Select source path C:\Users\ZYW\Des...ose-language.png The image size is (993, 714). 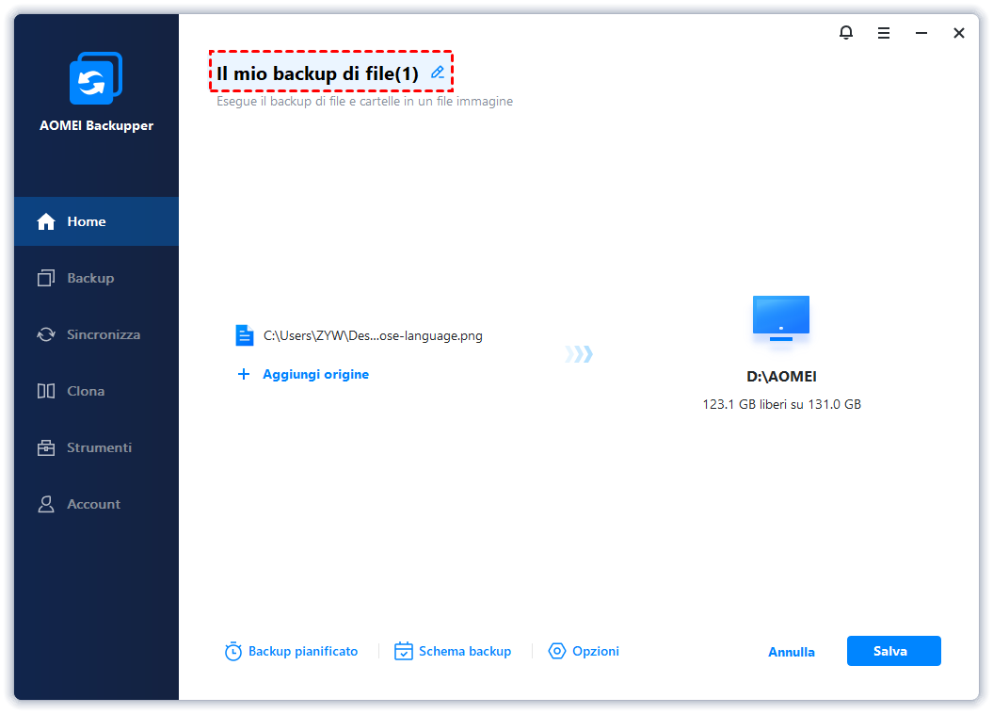tap(373, 335)
